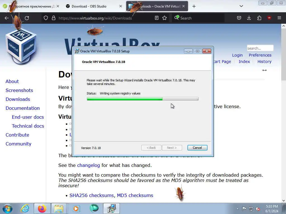Open the Action Center flag icon
The height and width of the screenshot is (214, 286).
click(x=244, y=209)
